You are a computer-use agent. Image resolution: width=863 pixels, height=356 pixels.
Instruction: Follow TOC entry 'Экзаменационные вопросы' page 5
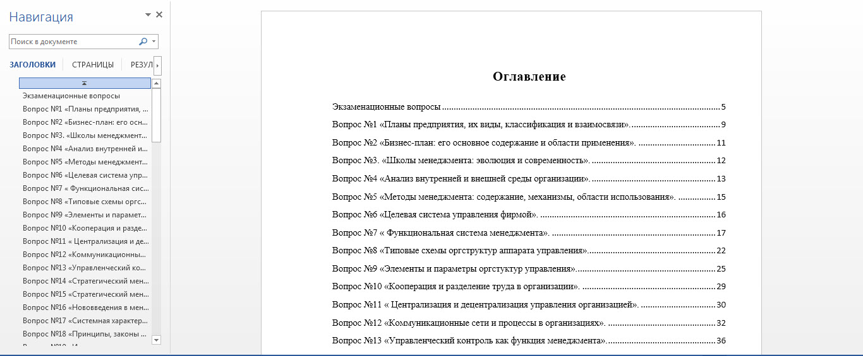tap(529, 107)
